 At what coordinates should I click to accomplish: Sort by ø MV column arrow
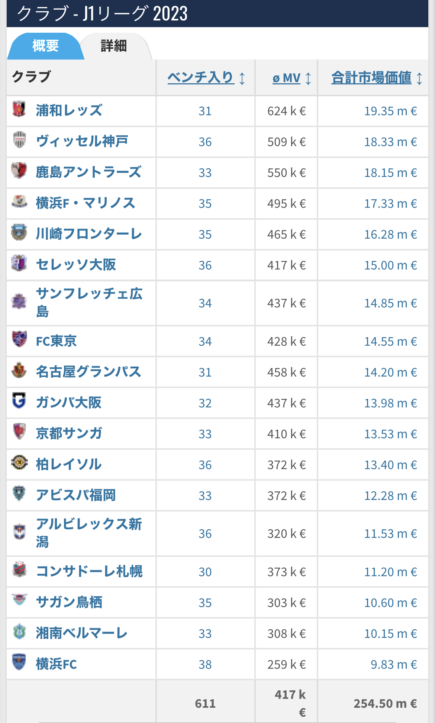[x=308, y=78]
